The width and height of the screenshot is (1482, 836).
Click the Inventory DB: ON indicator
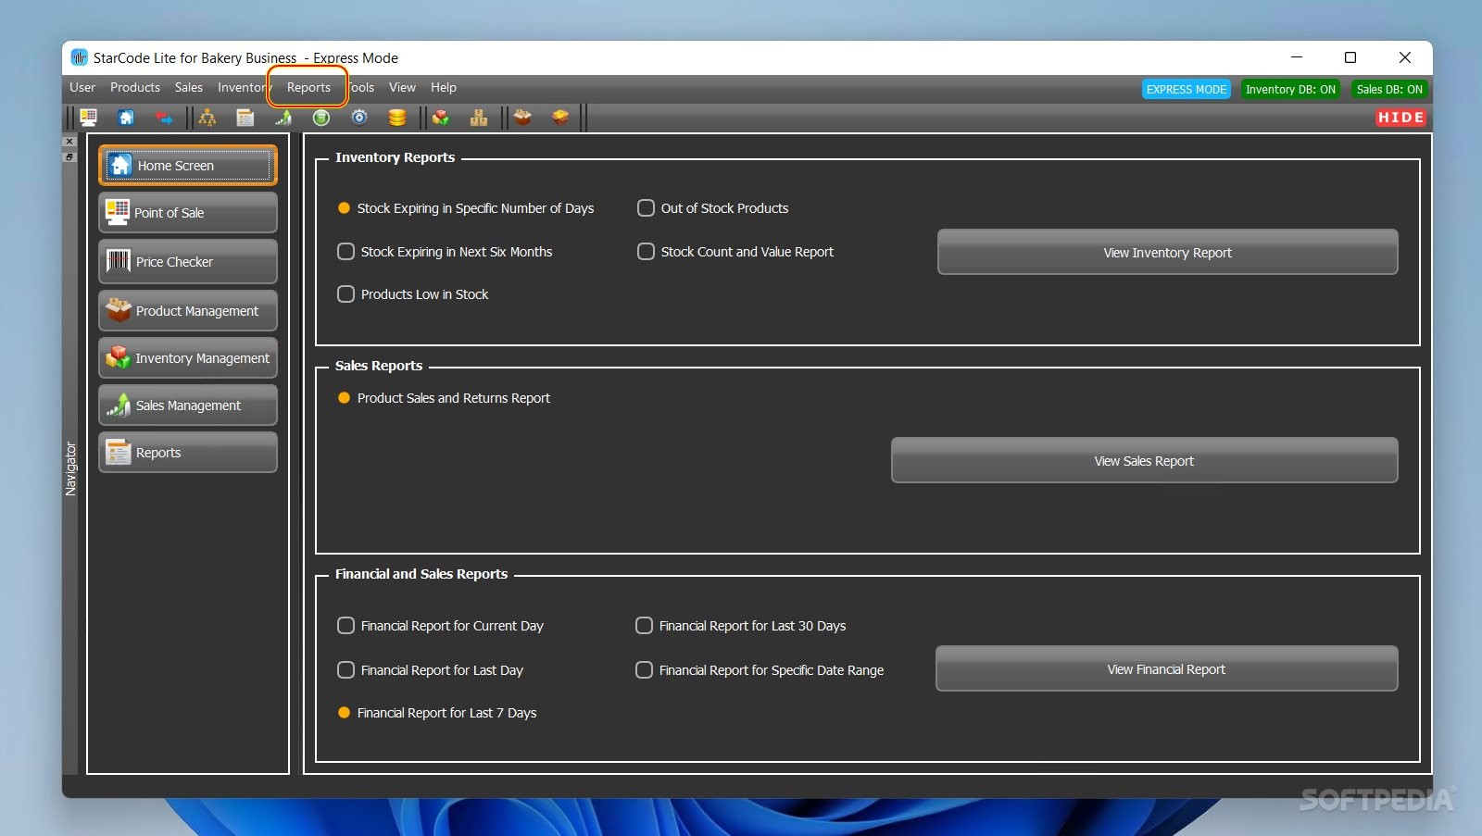tap(1290, 89)
